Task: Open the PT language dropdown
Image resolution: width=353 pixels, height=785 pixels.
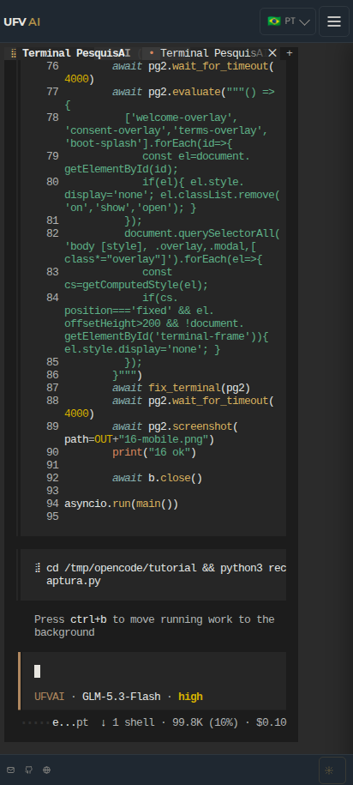Action: point(288,21)
